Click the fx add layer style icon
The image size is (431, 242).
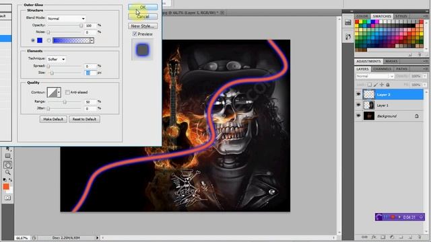[374, 237]
